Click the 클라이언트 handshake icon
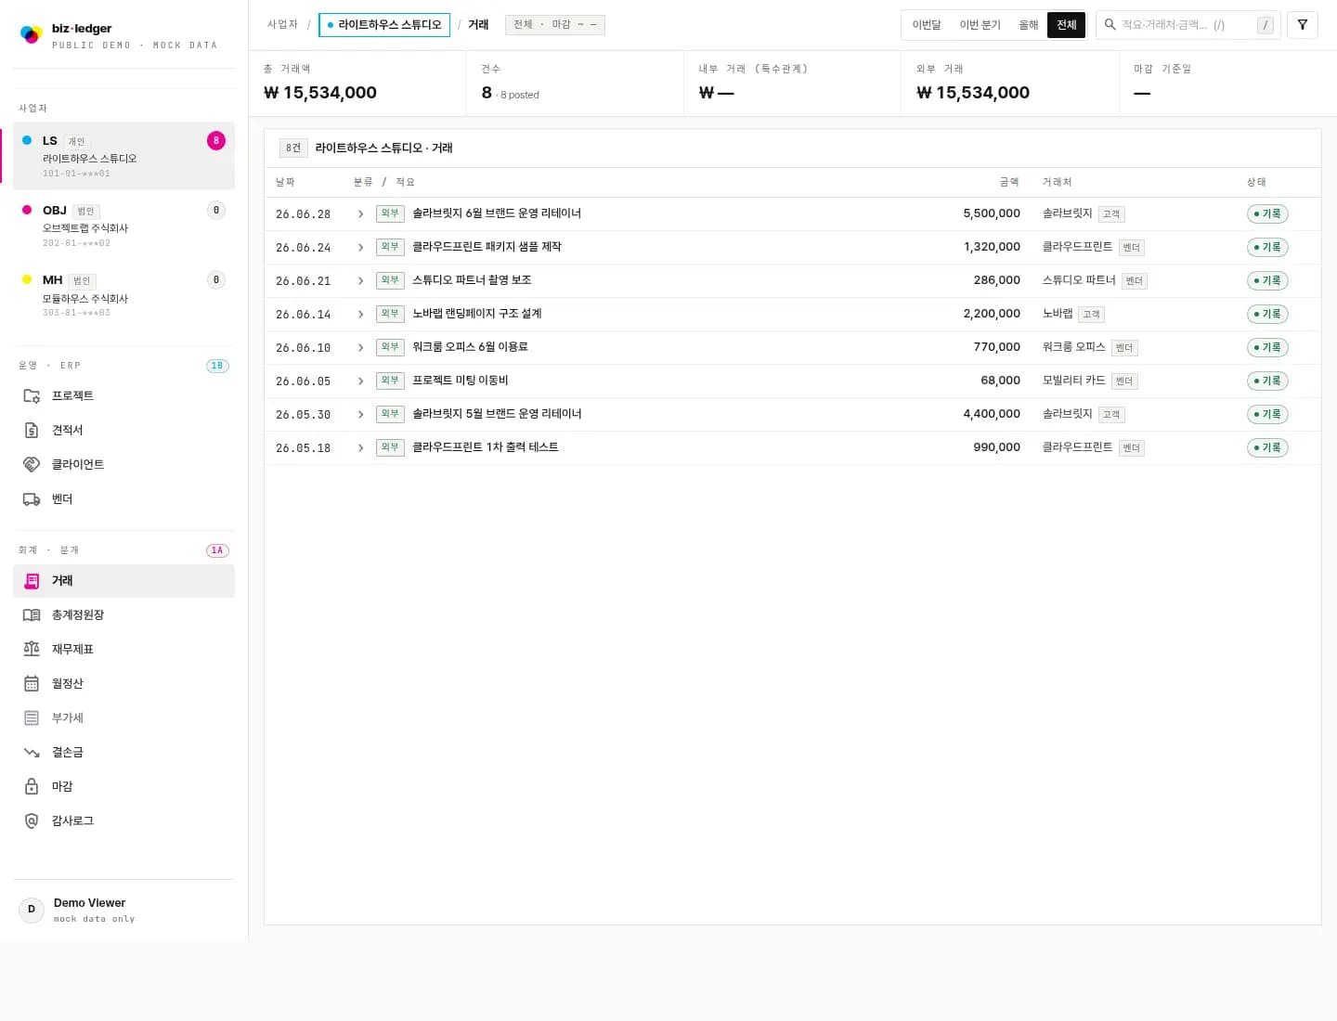1337x1021 pixels. [x=32, y=465]
